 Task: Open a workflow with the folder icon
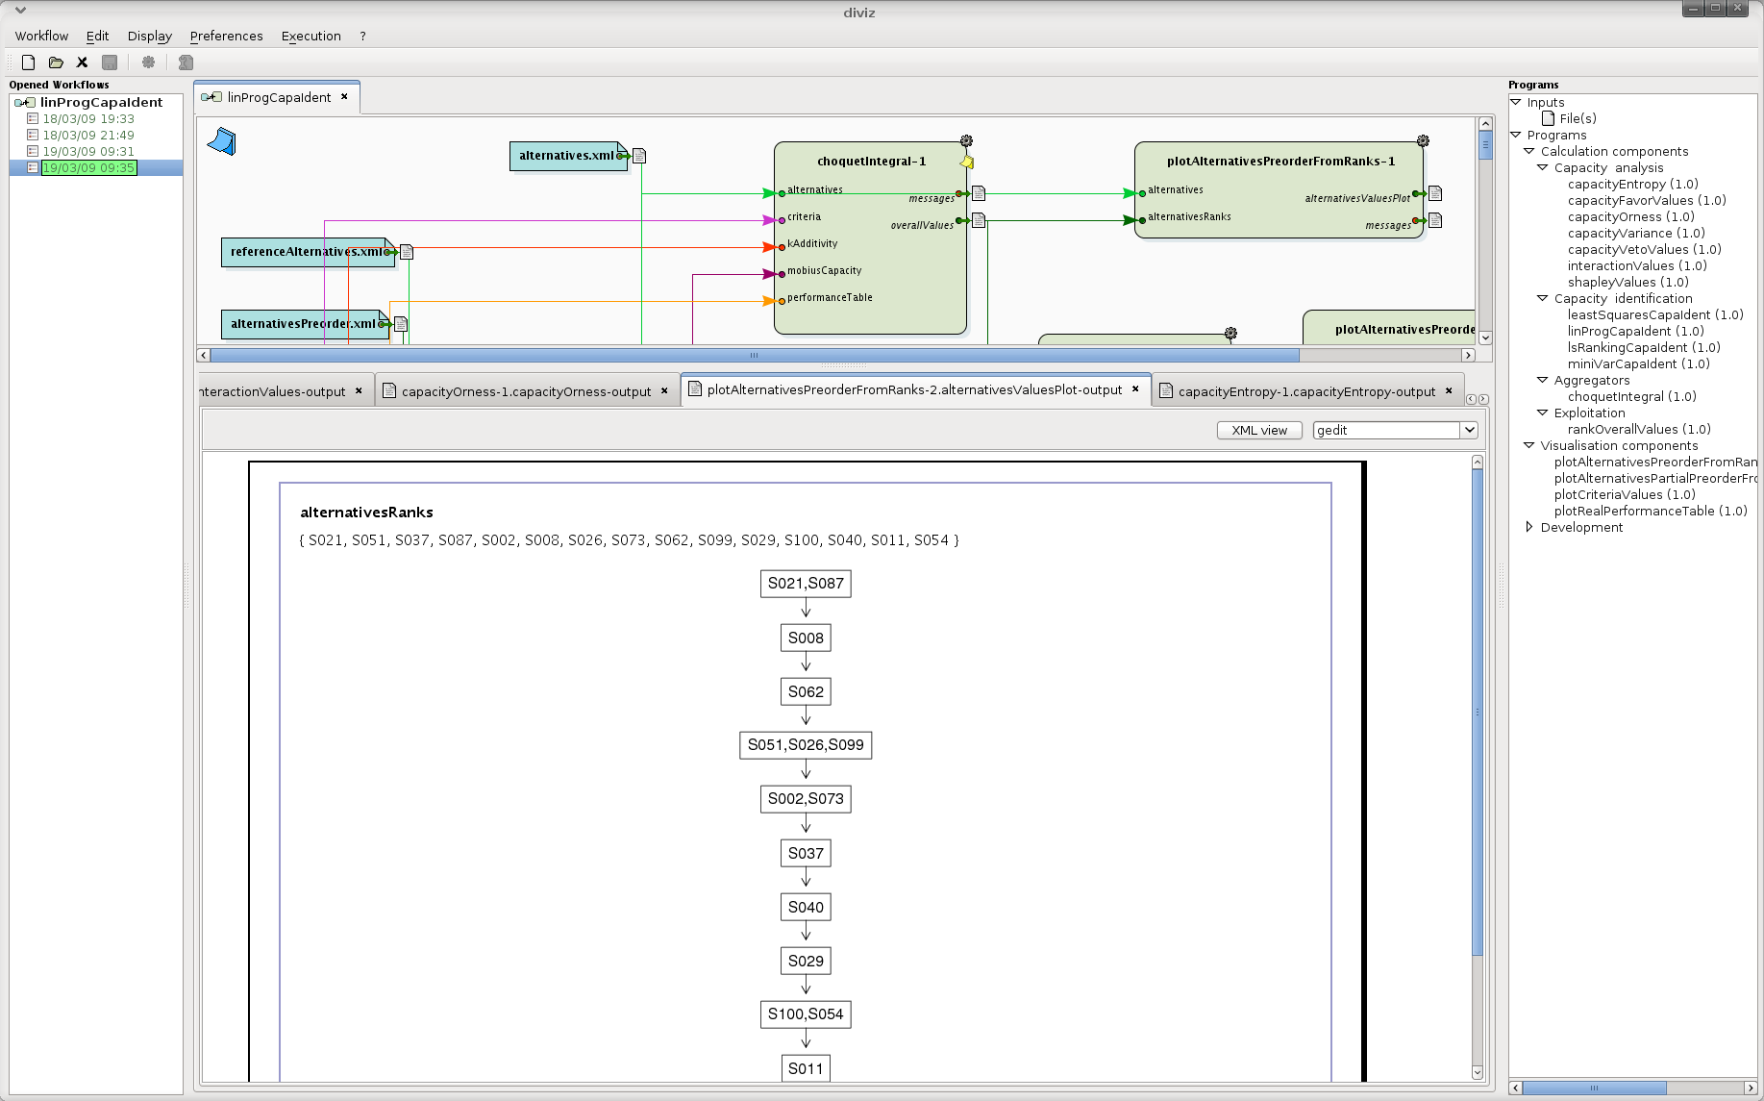(56, 63)
